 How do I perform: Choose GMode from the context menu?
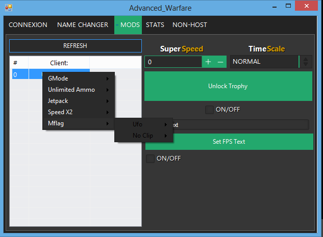(x=79, y=78)
